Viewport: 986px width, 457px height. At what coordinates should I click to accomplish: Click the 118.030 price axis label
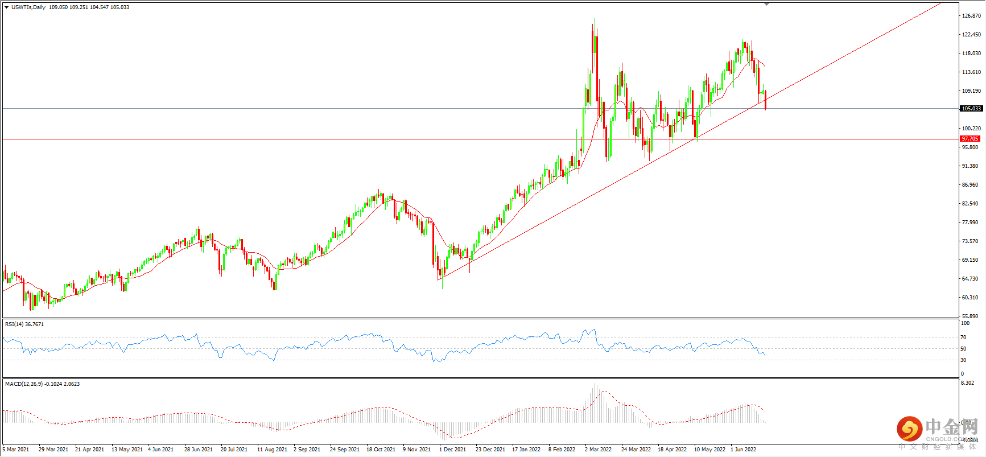(971, 53)
